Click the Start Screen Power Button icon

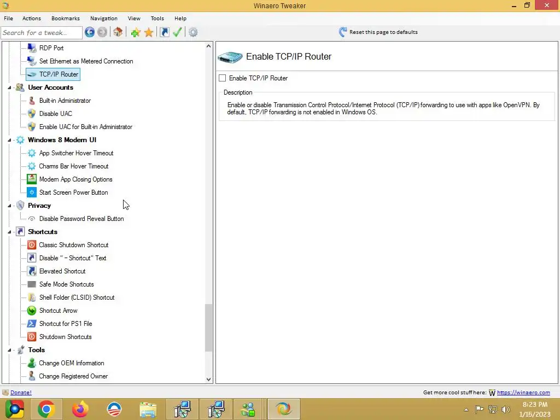(32, 192)
